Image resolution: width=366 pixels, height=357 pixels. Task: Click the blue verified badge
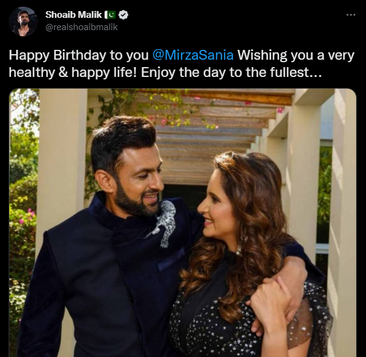point(123,15)
